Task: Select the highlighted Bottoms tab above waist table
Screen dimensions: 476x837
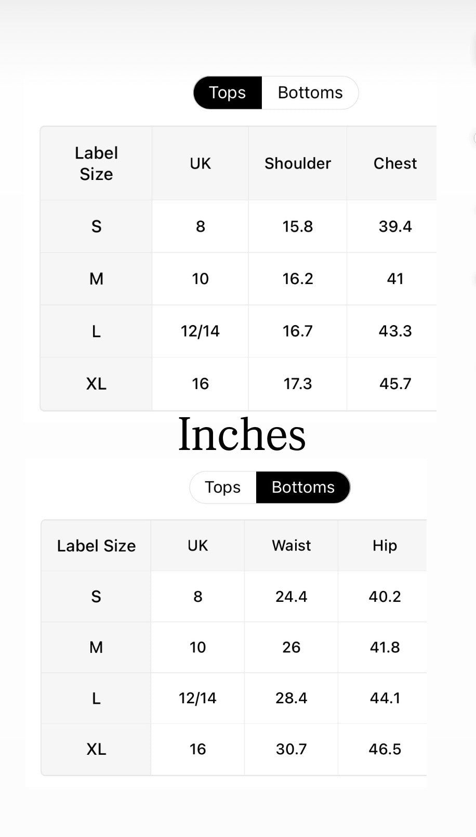Action: point(303,487)
